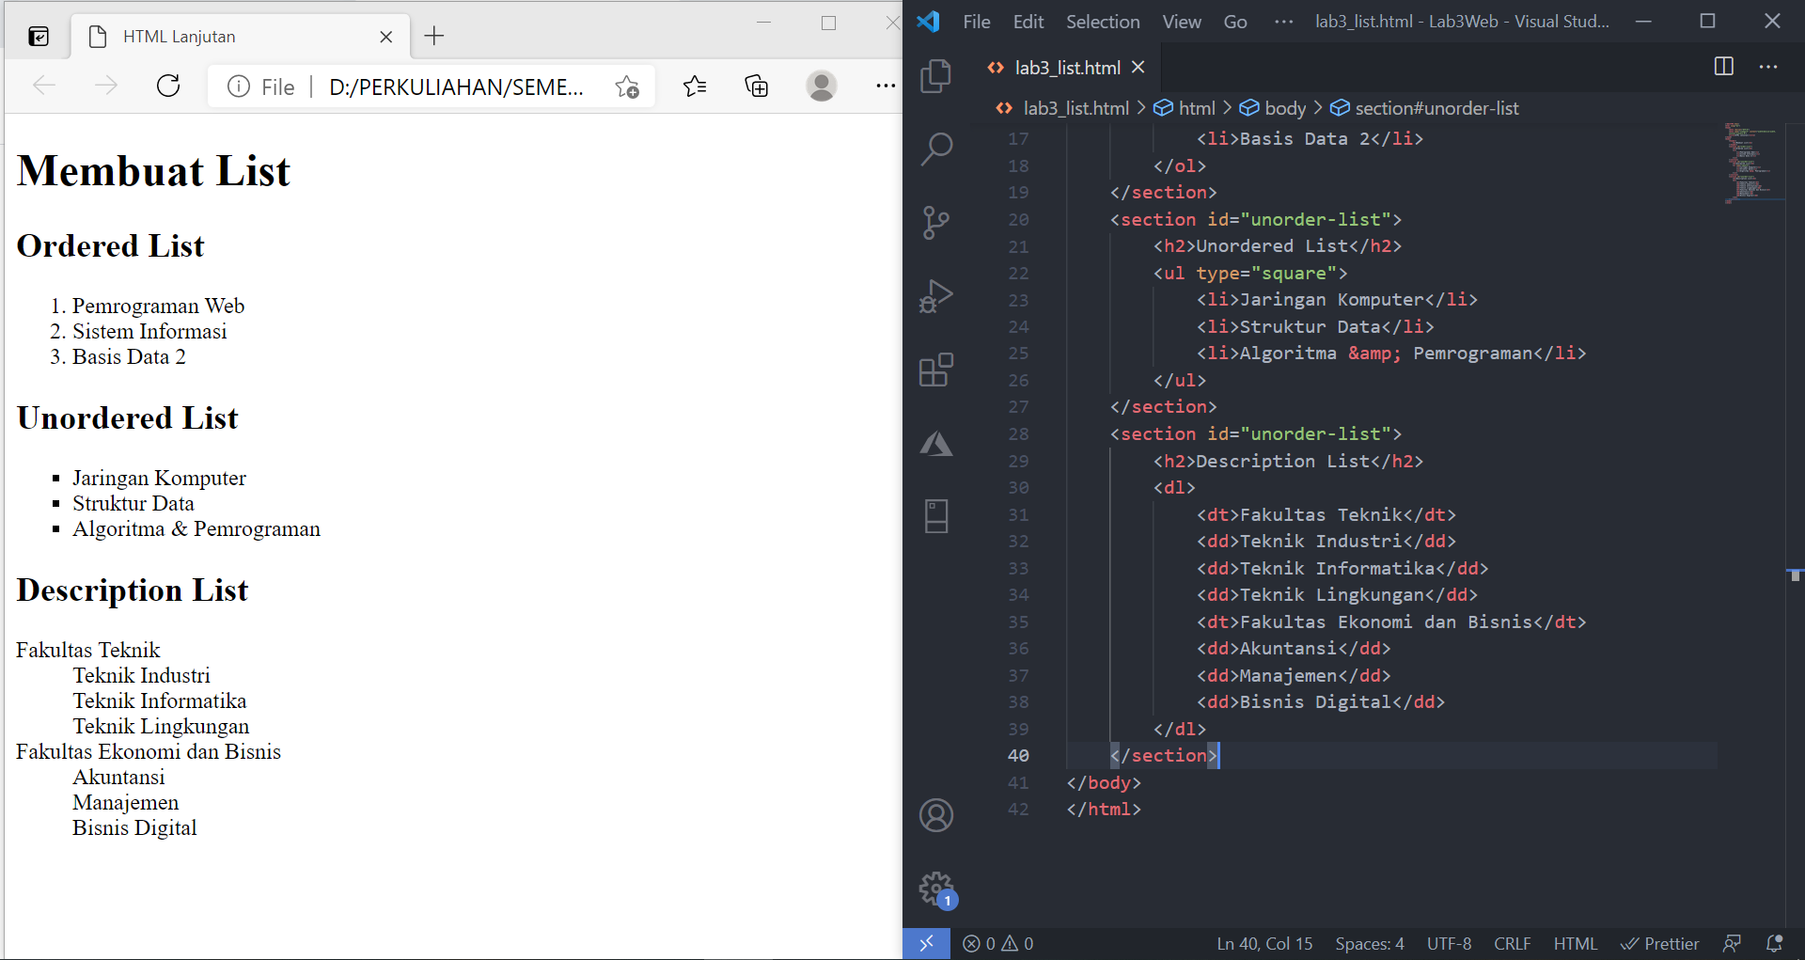This screenshot has width=1805, height=960.
Task: View site information icon in address bar
Action: click(x=239, y=87)
